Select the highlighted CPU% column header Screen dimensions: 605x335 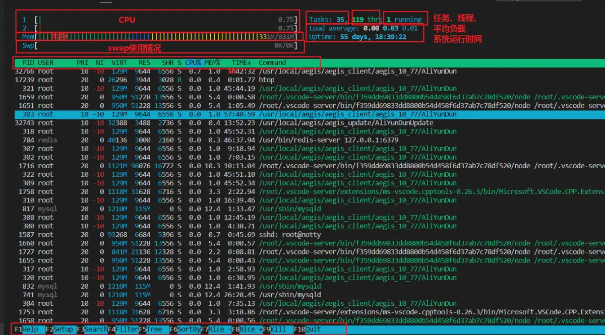coord(193,63)
